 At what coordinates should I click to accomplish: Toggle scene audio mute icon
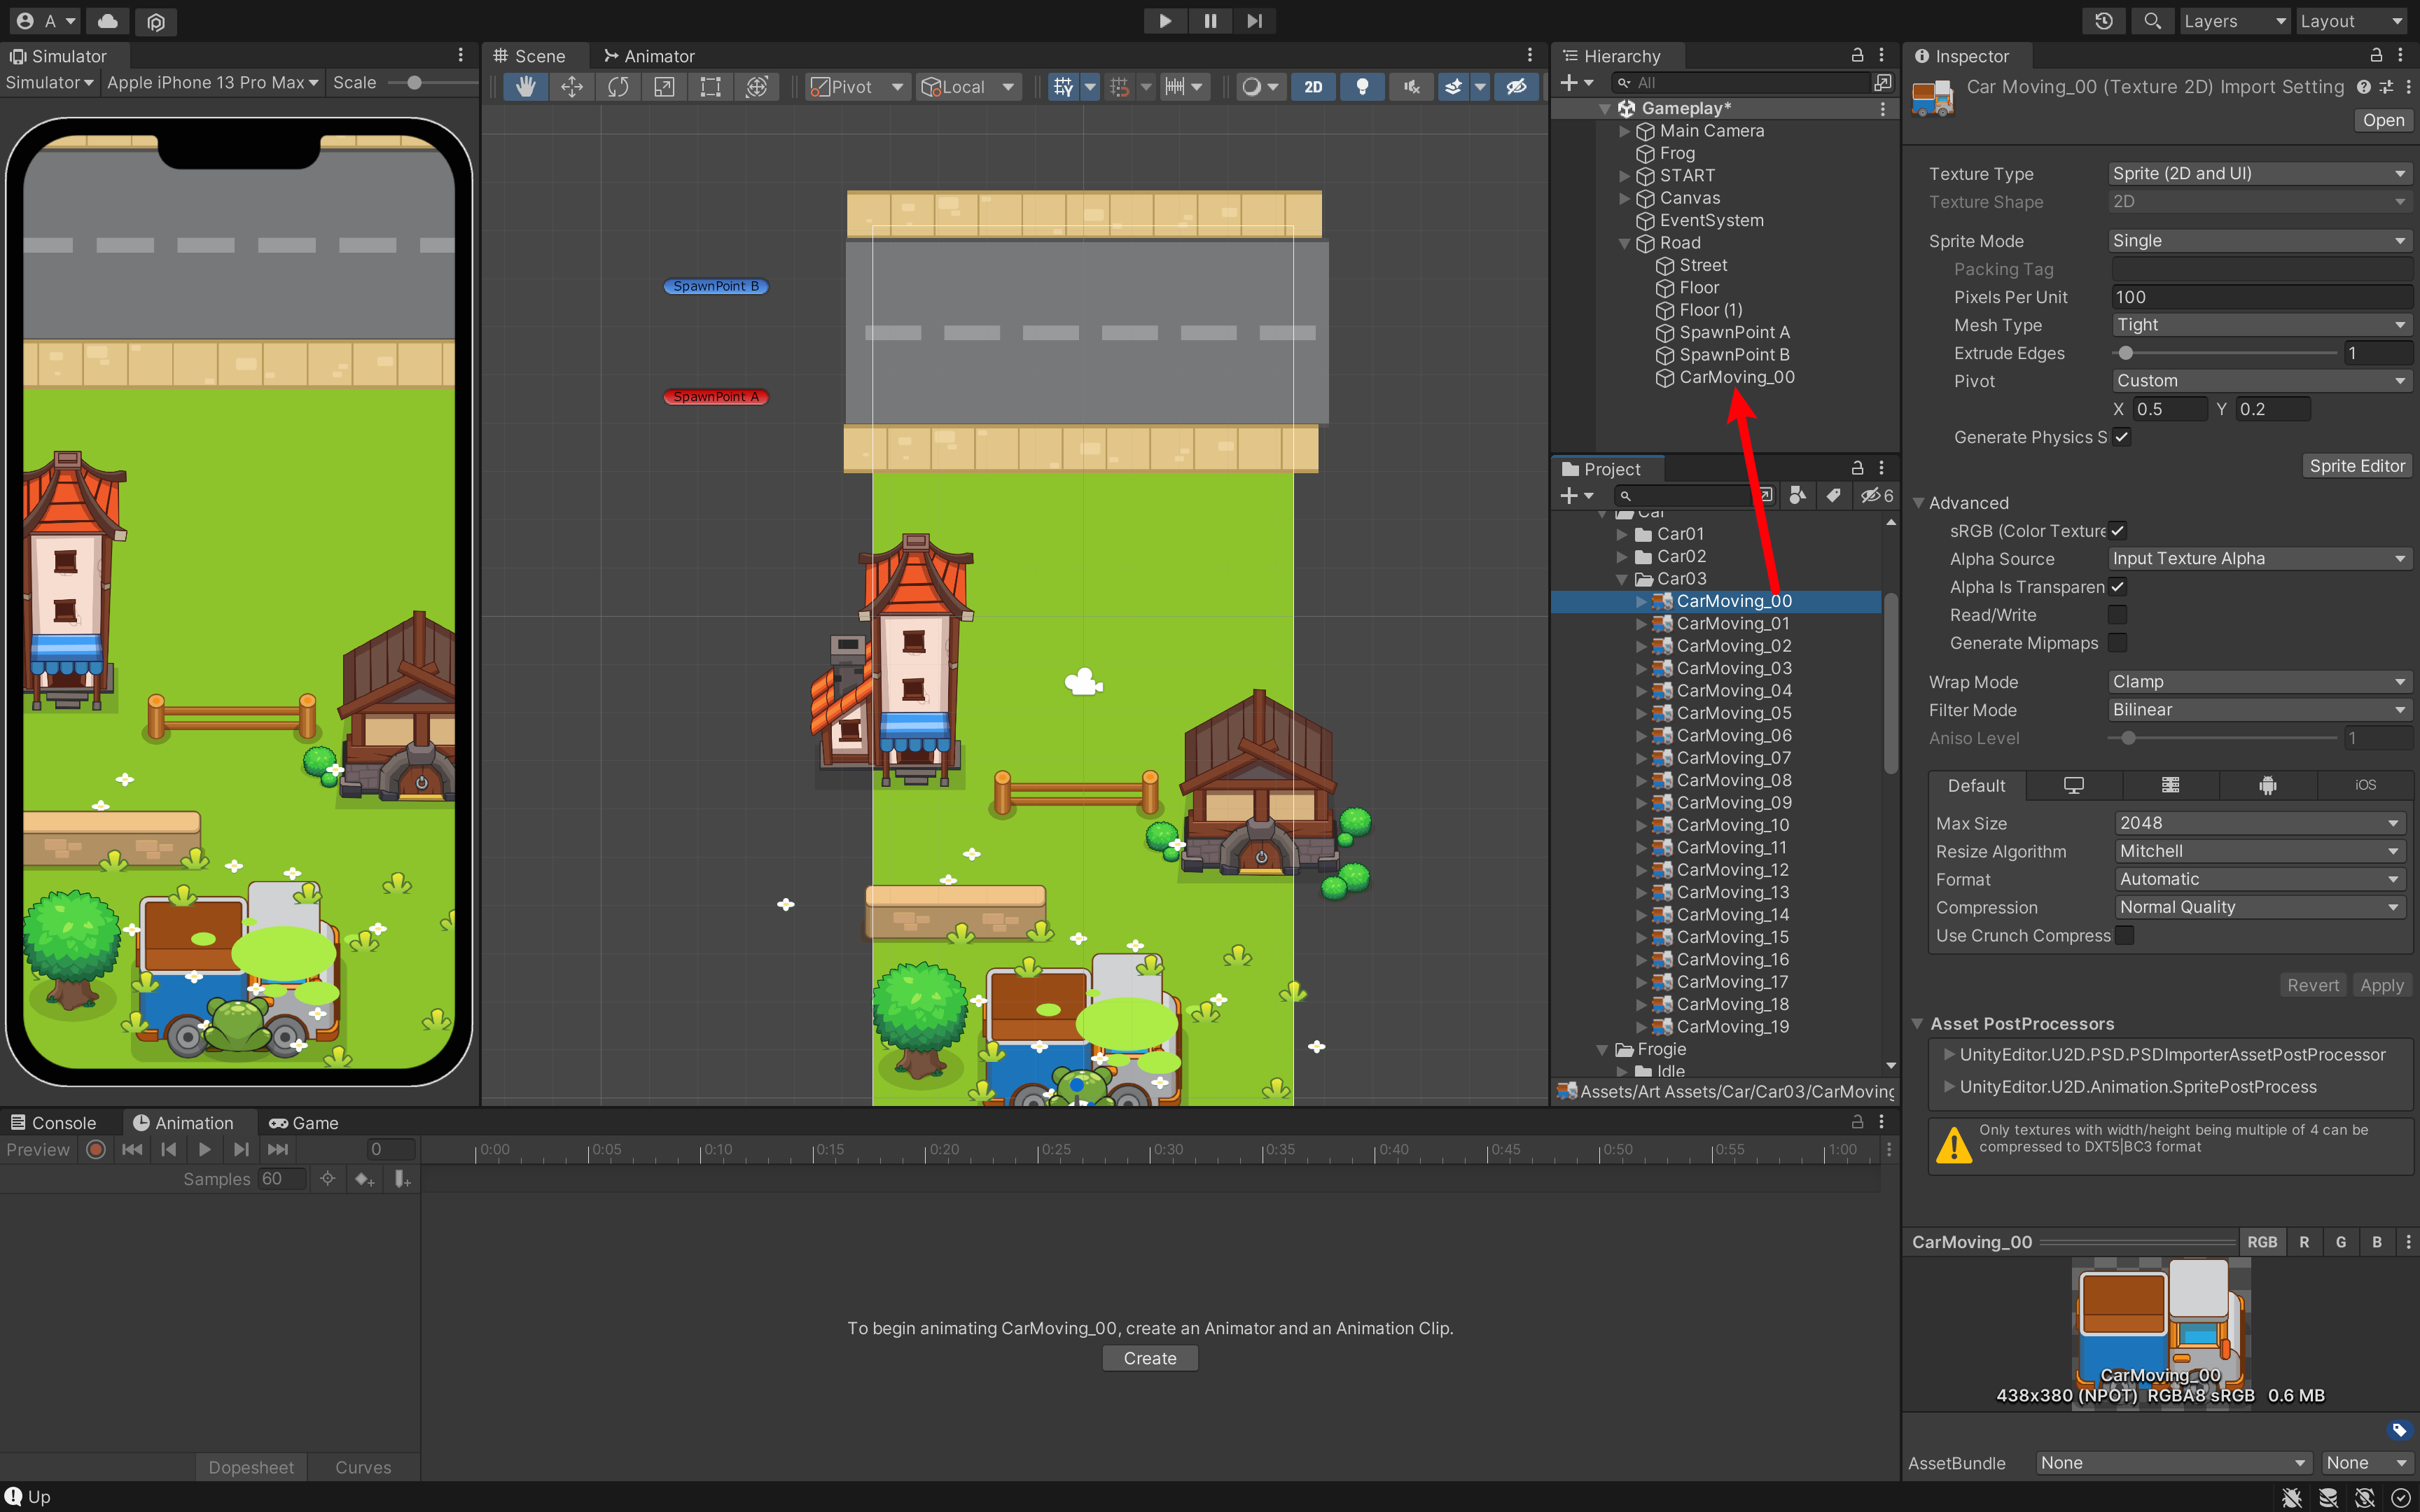(x=1411, y=87)
